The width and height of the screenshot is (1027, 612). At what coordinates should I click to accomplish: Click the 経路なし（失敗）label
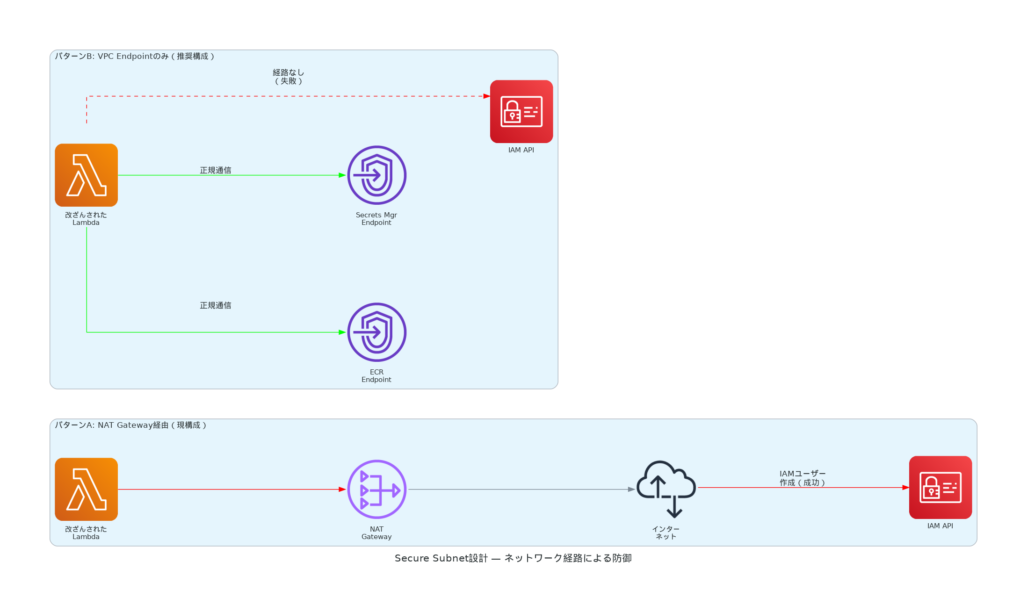coord(288,77)
